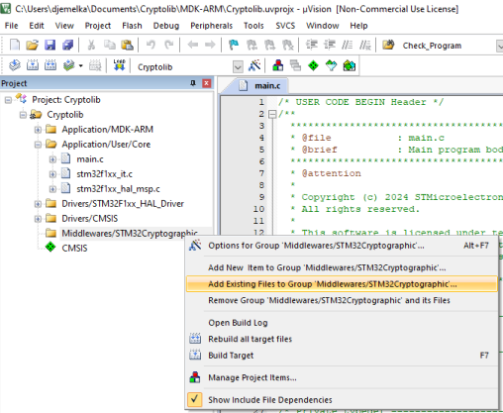
Task: Click the Uncomment selection icon
Action: (365, 45)
